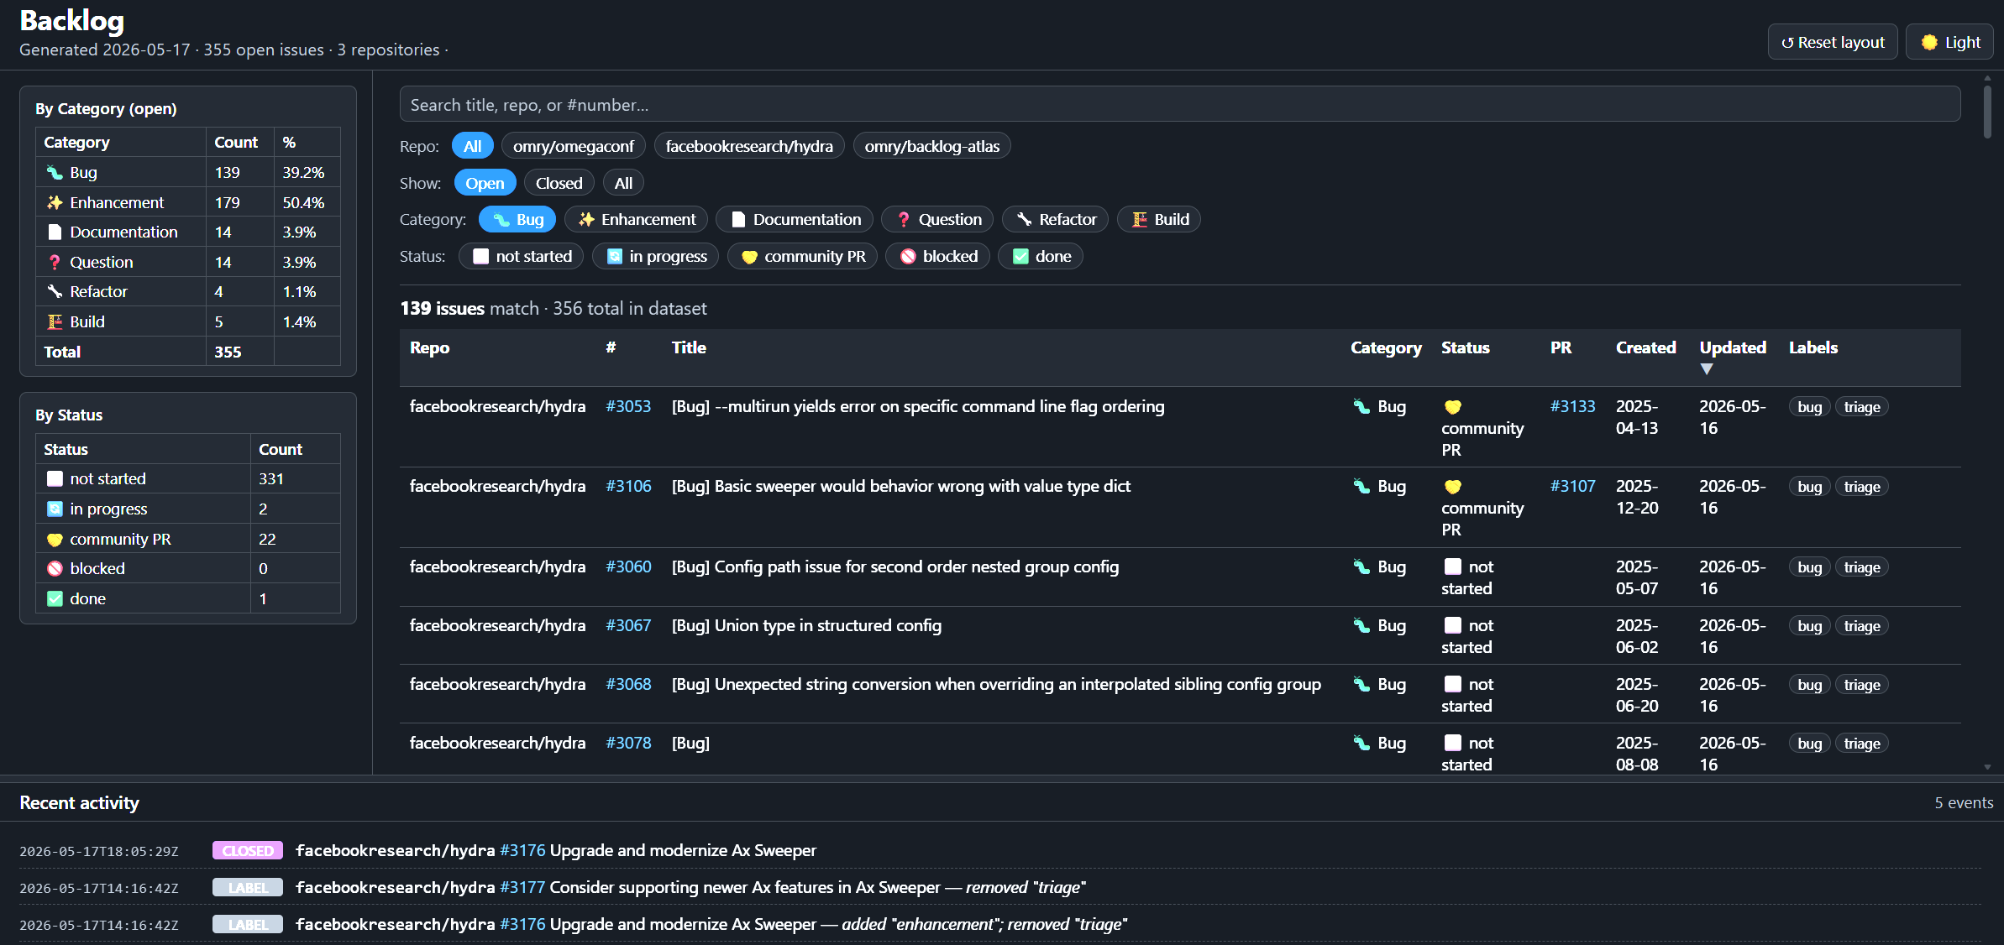The height and width of the screenshot is (945, 2004).
Task: Click the yellow heart status icon in row #3106
Action: pyautogui.click(x=1452, y=487)
